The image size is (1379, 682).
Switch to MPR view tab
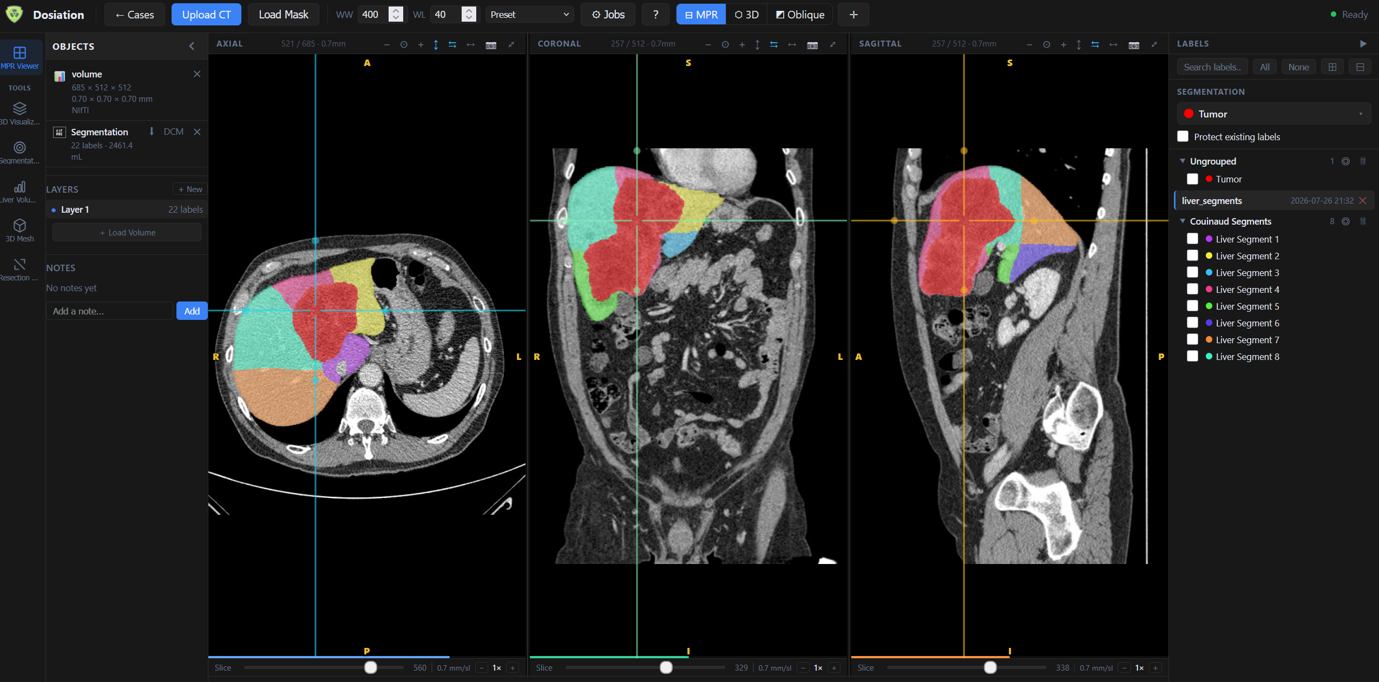(701, 15)
